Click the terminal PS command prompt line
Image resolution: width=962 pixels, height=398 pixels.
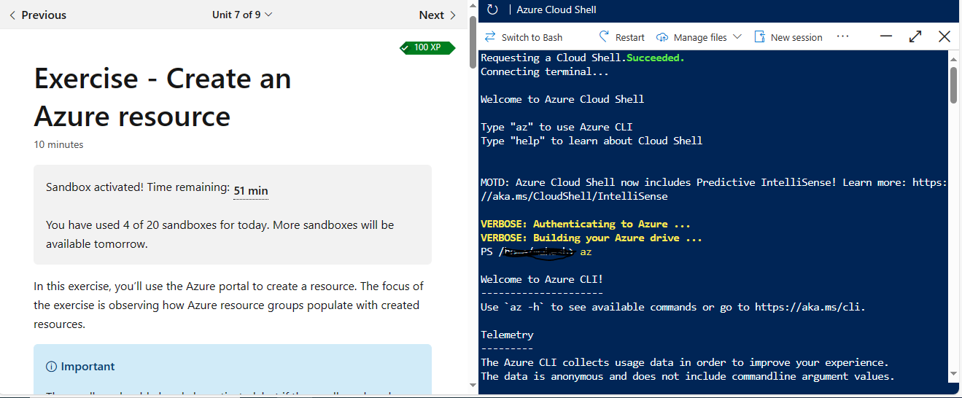pyautogui.click(x=536, y=251)
